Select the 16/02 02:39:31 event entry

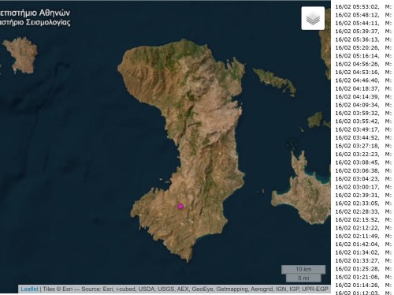[363, 195]
